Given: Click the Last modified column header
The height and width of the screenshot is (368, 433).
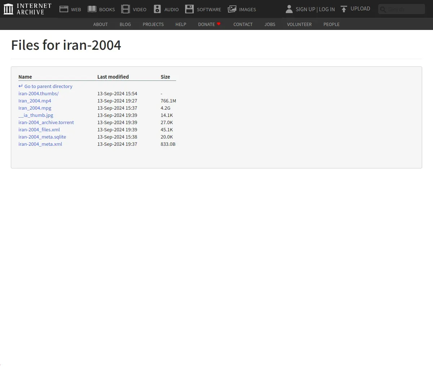Looking at the screenshot, I should click(x=113, y=77).
